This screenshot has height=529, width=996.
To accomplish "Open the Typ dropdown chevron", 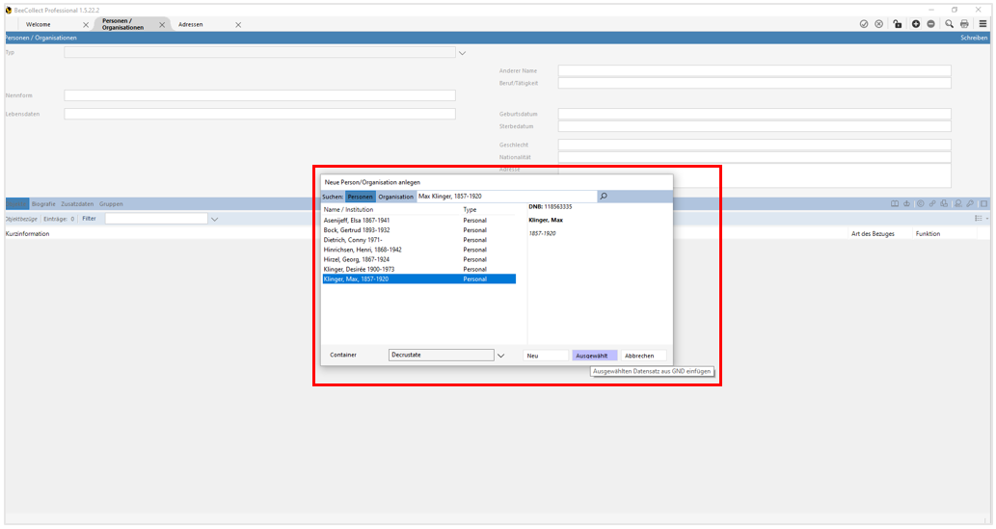I will [462, 53].
